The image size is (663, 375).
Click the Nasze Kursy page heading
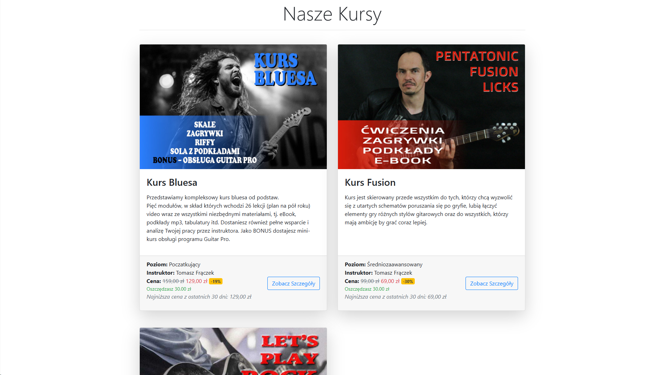332,14
